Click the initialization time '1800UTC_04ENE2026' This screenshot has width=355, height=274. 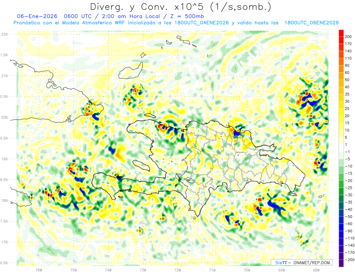(201, 23)
